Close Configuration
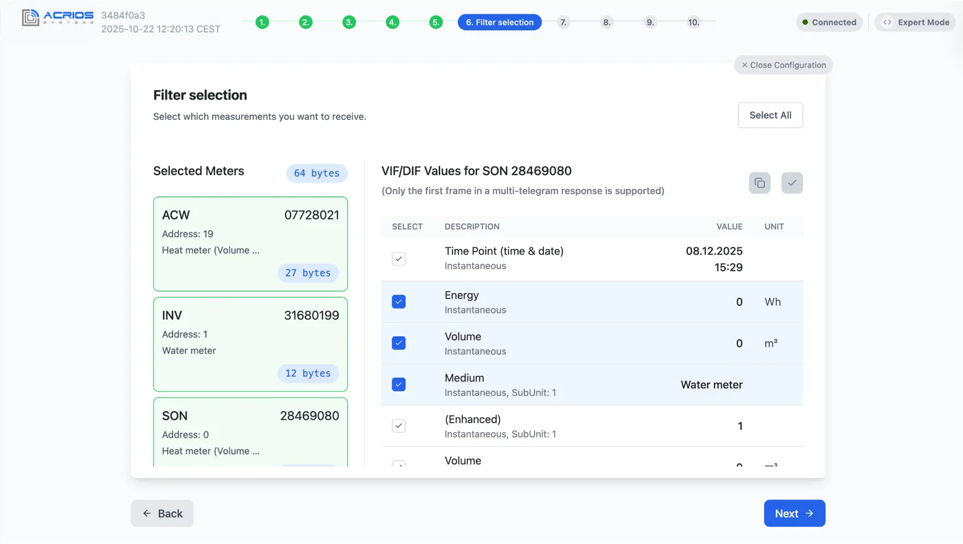The width and height of the screenshot is (963, 544). click(783, 65)
